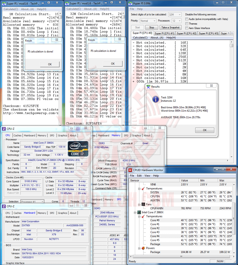Screen dimensions: 238x265
Task: Switch to Super PI [CPU #1] tab
Action: point(165,33)
